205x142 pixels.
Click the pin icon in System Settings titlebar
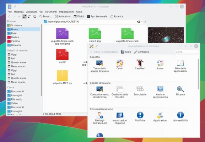point(97,46)
